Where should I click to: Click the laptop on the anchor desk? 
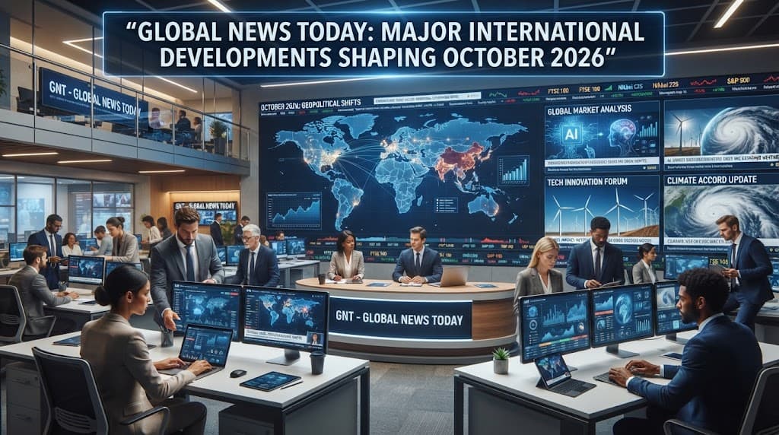coord(452,277)
